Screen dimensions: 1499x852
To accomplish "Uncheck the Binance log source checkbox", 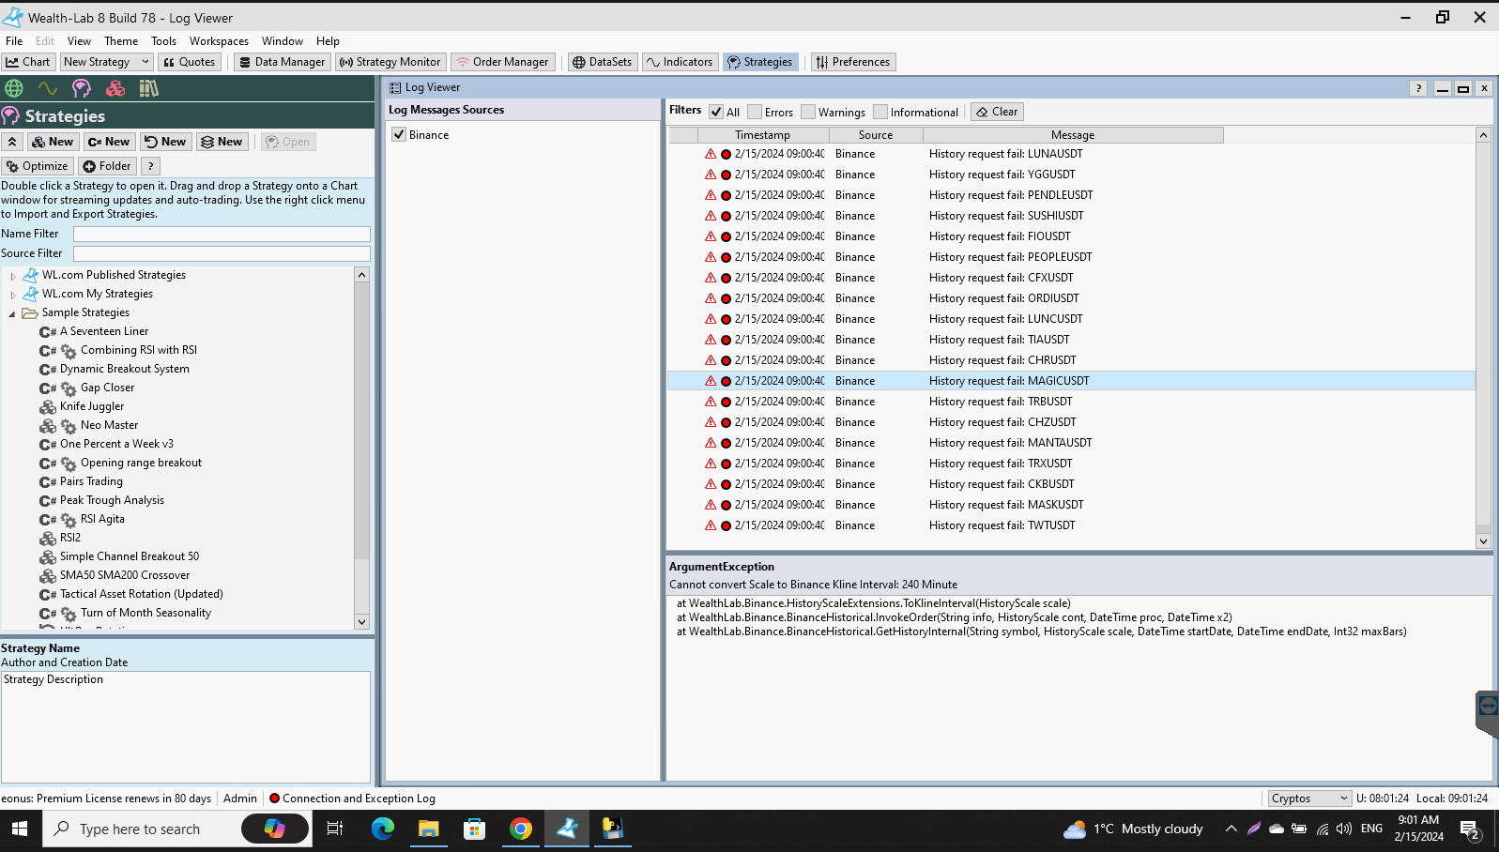I will [x=399, y=135].
